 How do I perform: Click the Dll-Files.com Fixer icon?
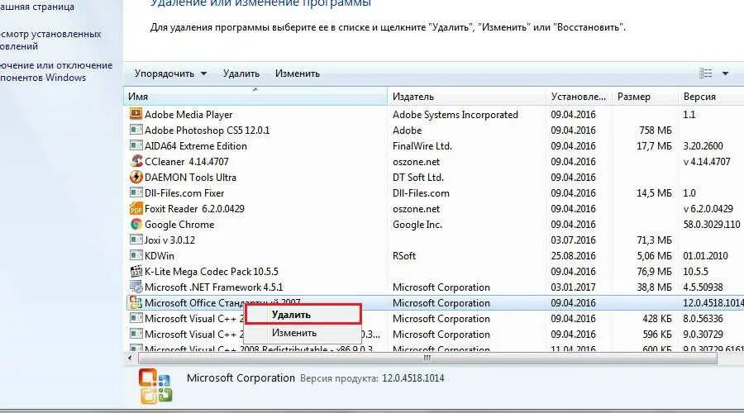[x=136, y=192]
